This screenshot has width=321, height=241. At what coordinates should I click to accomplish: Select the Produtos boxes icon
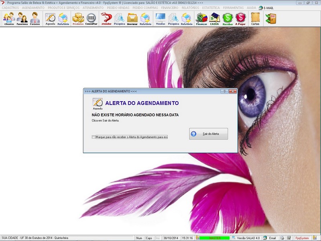click(78, 18)
